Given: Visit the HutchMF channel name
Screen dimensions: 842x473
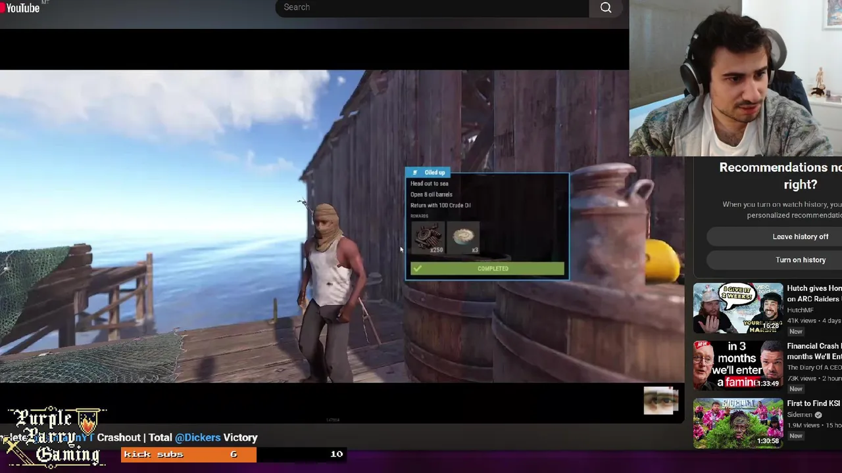Looking at the screenshot, I should [x=800, y=310].
